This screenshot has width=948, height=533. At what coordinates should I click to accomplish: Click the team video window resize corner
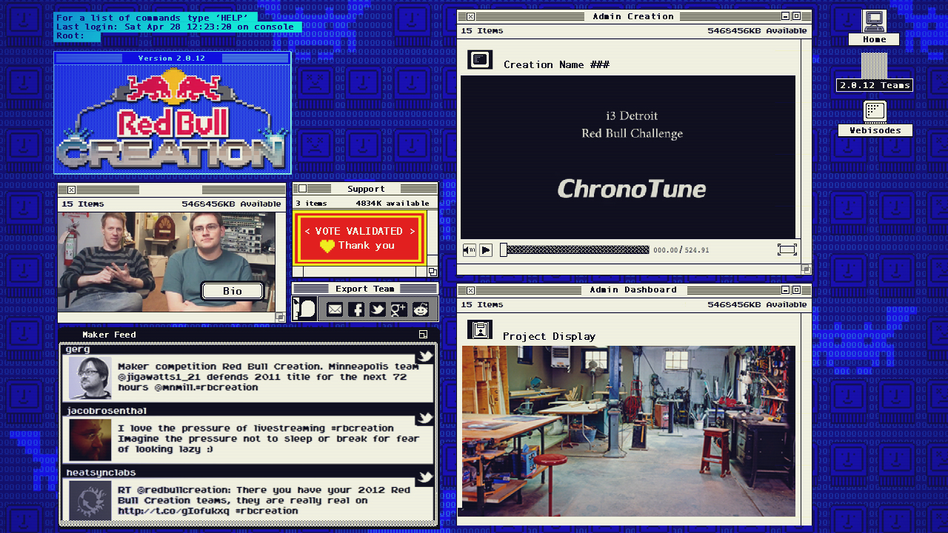pos(280,317)
